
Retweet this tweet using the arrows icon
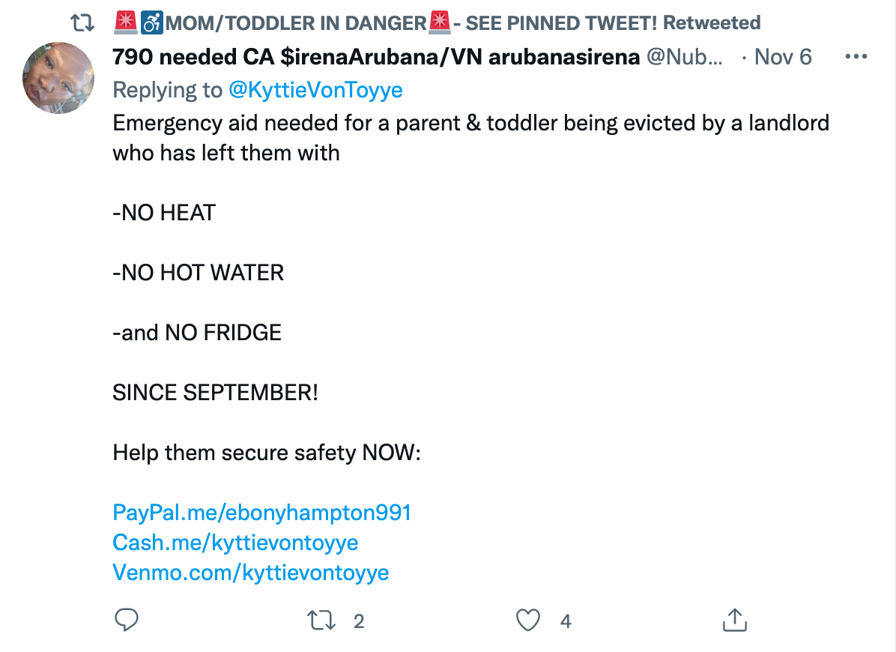coord(321,621)
